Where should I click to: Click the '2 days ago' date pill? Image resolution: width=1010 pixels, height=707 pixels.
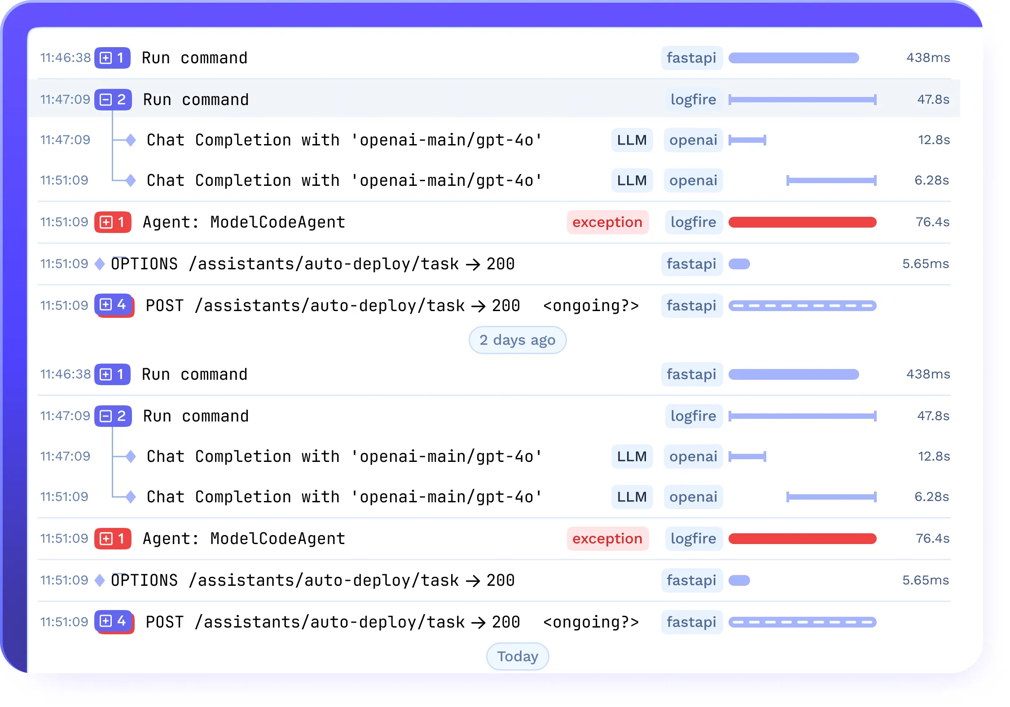point(517,340)
